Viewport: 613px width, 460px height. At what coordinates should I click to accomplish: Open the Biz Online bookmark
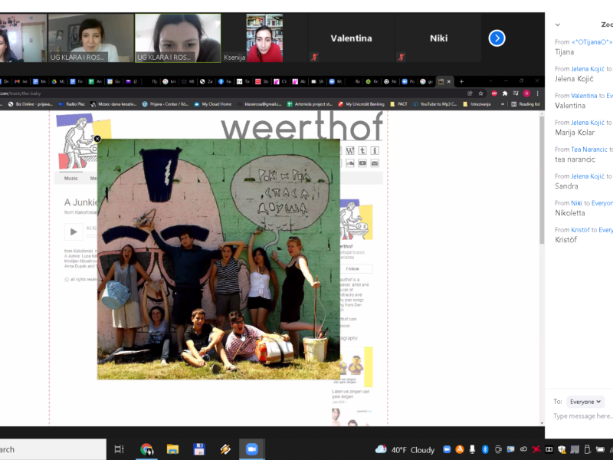coord(31,104)
